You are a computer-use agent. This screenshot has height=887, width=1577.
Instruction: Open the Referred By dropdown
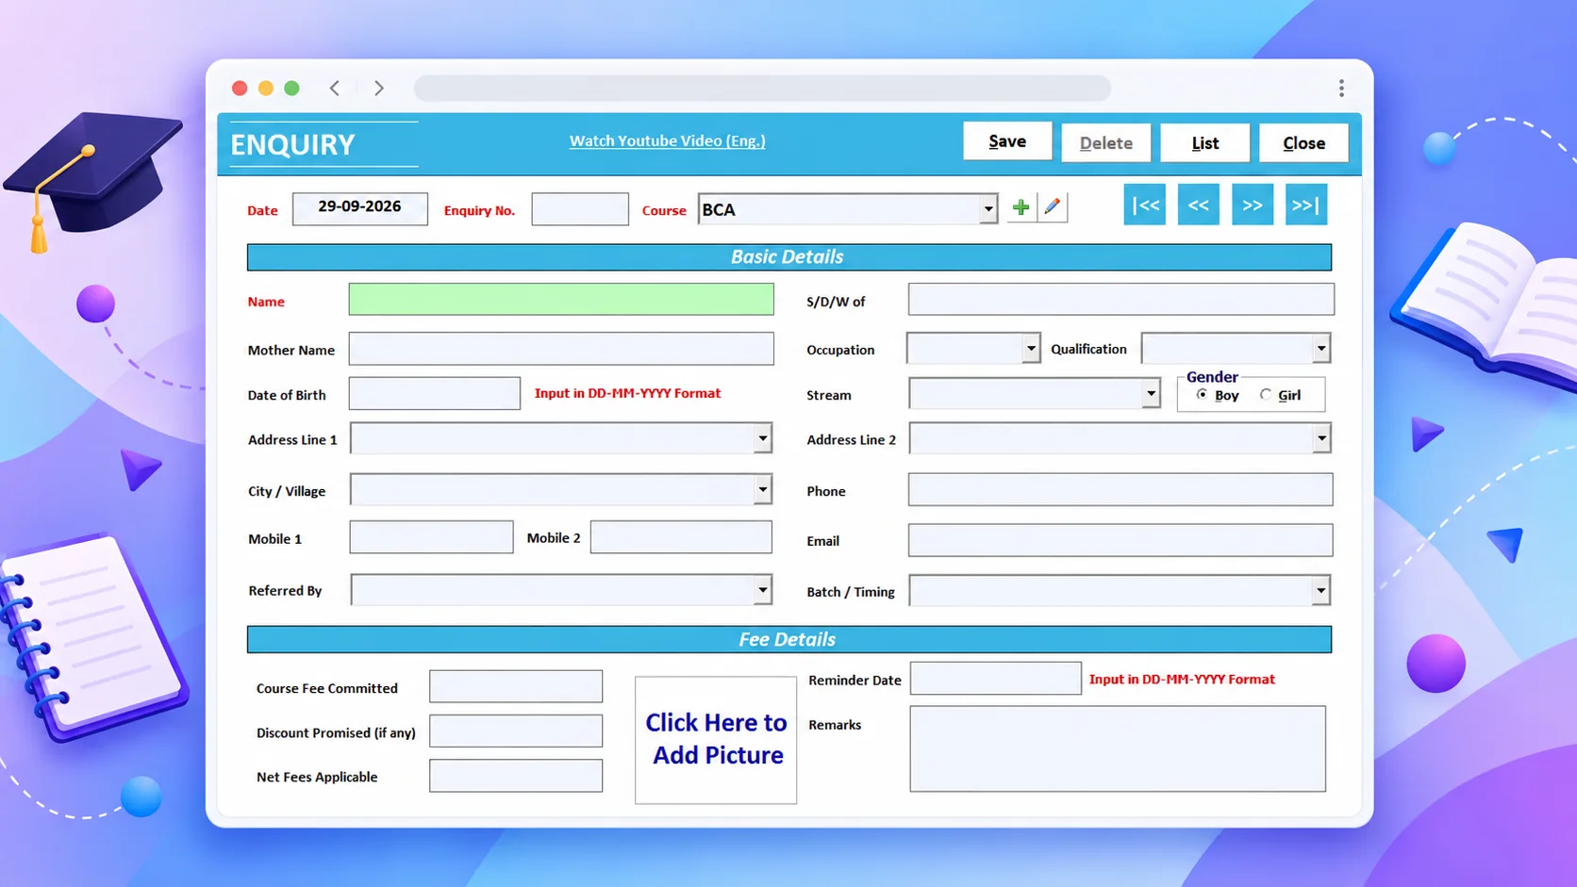(x=762, y=590)
